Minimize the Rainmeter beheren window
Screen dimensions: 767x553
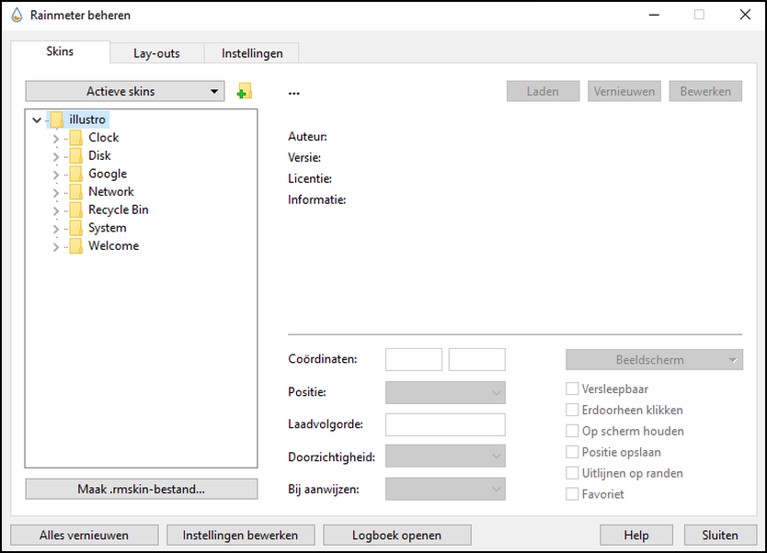[654, 15]
